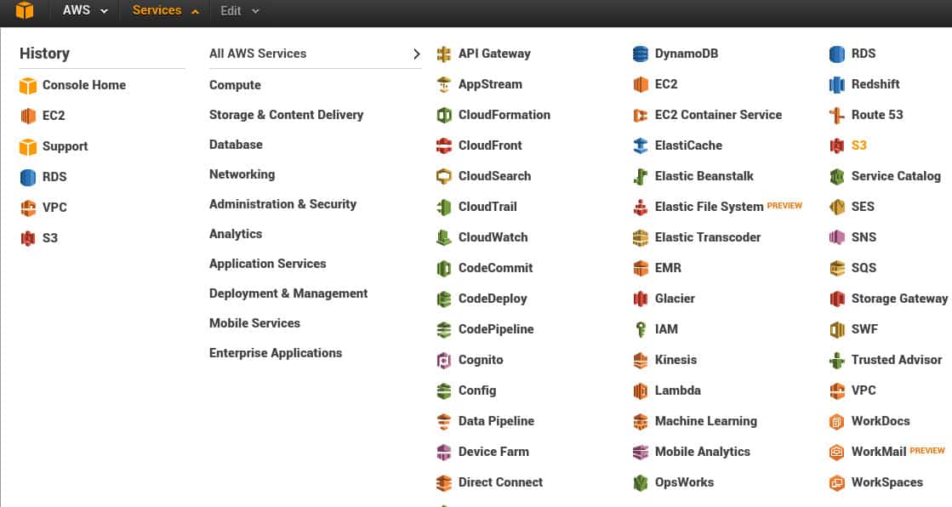The height and width of the screenshot is (507, 952).
Task: Click the Route 53 icon
Action: tap(837, 115)
